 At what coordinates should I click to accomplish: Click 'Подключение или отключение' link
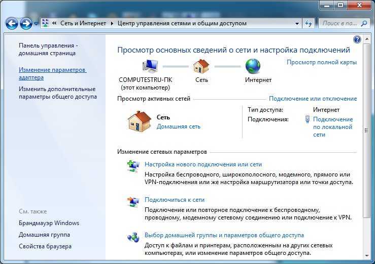313,99
